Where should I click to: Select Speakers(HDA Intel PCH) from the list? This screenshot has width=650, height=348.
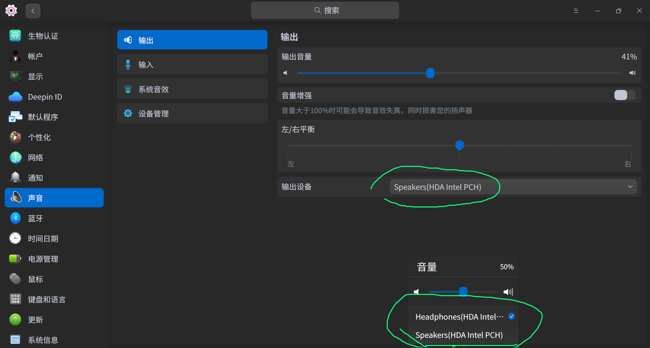(459, 335)
